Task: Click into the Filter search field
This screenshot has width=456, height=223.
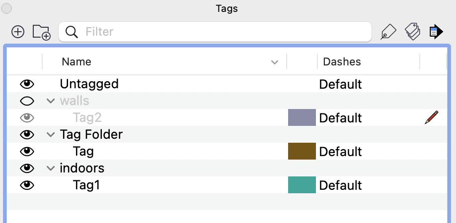Action: (224, 32)
